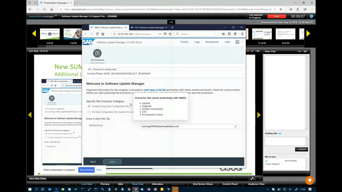
Task: Open new tab in Firefox window
Action: [172, 27]
